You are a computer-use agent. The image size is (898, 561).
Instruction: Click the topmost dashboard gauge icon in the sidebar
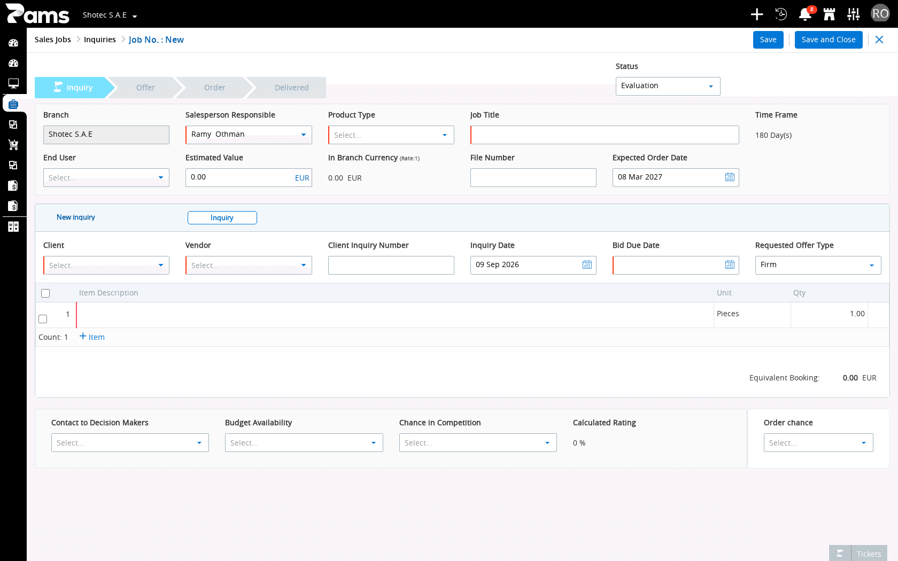[13, 43]
